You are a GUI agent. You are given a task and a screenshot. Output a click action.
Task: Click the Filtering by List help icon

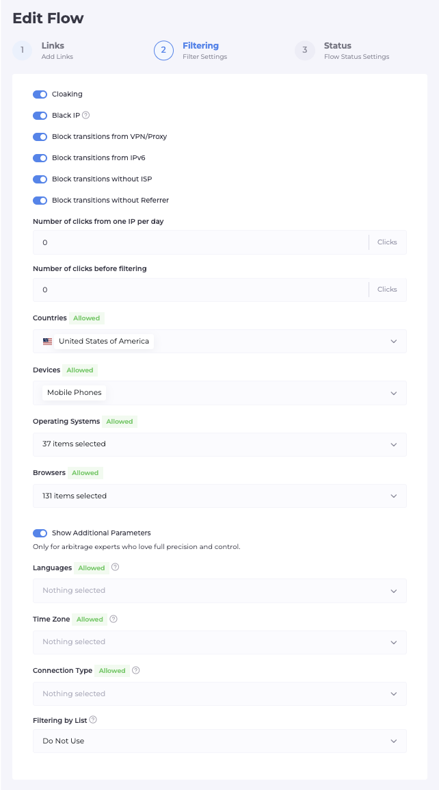(93, 719)
